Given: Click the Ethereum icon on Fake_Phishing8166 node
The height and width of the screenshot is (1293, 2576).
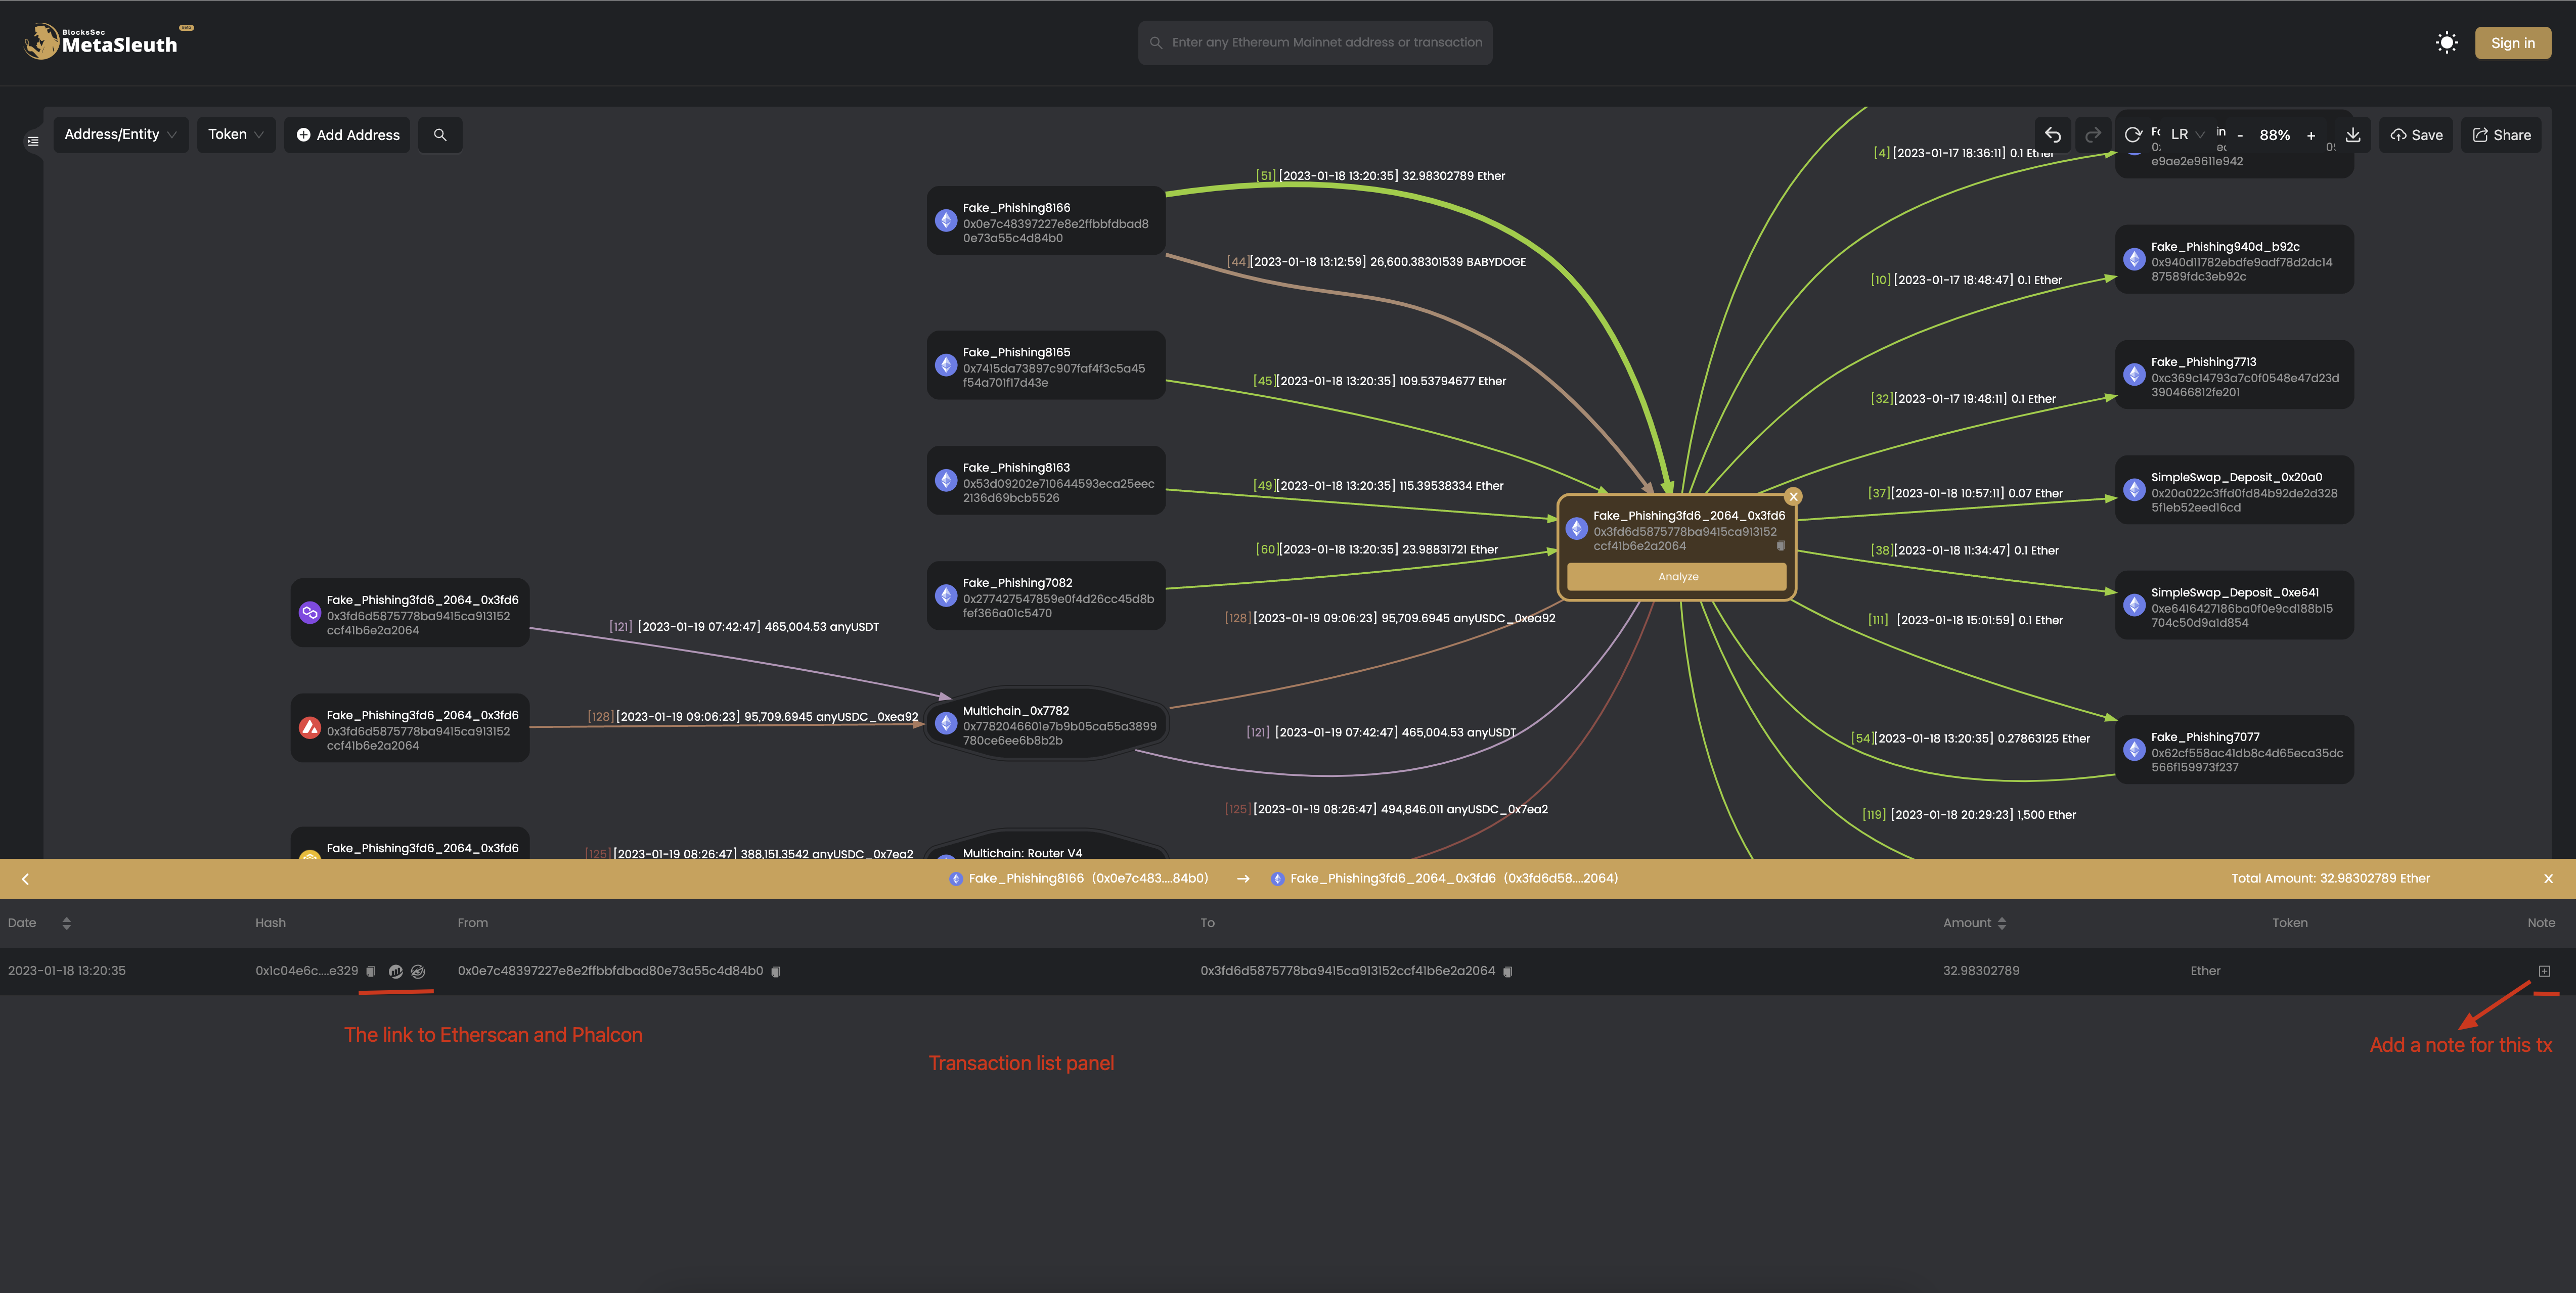Looking at the screenshot, I should click(x=946, y=221).
